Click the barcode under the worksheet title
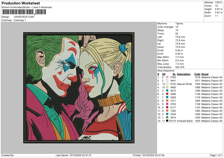The image size is (224, 158). (x=24, y=12)
